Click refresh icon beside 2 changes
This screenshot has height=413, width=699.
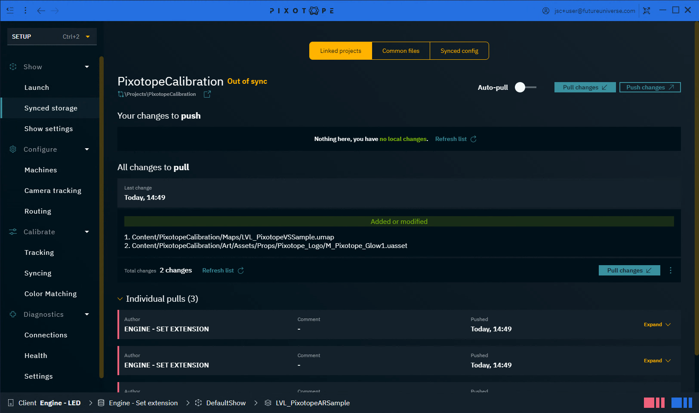pos(241,270)
